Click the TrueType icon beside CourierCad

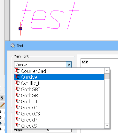(17, 71)
